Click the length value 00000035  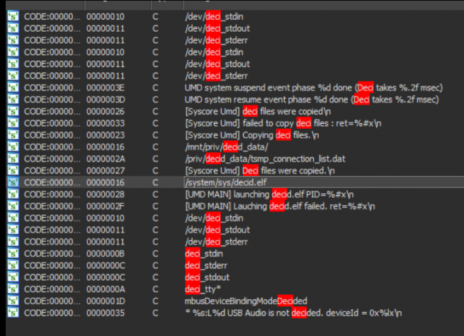pos(106,313)
